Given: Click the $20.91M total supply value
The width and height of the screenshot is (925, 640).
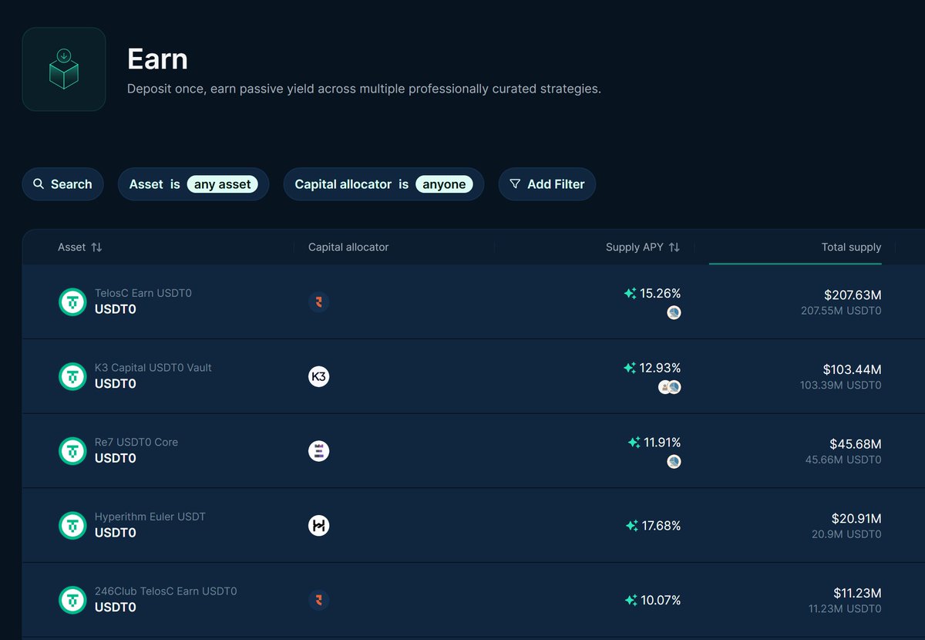Looking at the screenshot, I should [x=856, y=519].
